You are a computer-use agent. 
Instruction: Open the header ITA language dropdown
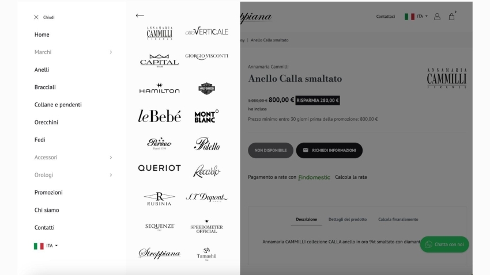(x=416, y=17)
